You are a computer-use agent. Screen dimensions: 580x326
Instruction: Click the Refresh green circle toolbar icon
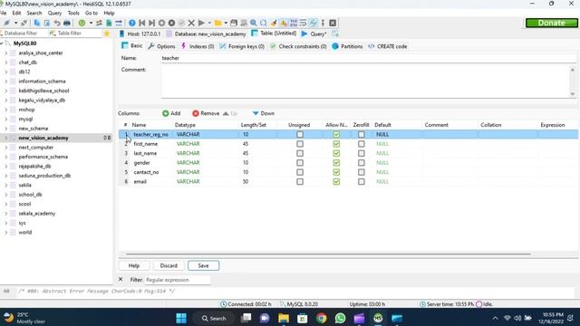click(x=82, y=23)
